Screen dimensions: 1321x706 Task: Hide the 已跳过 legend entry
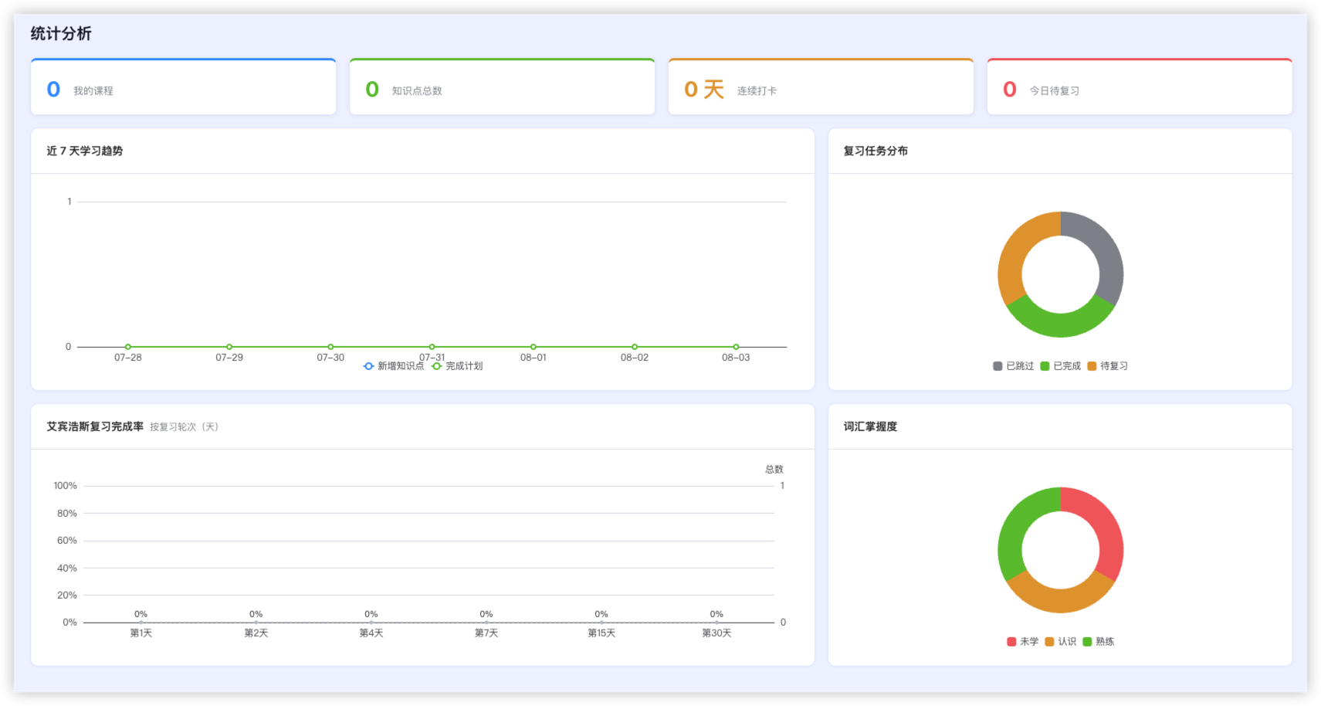1013,366
